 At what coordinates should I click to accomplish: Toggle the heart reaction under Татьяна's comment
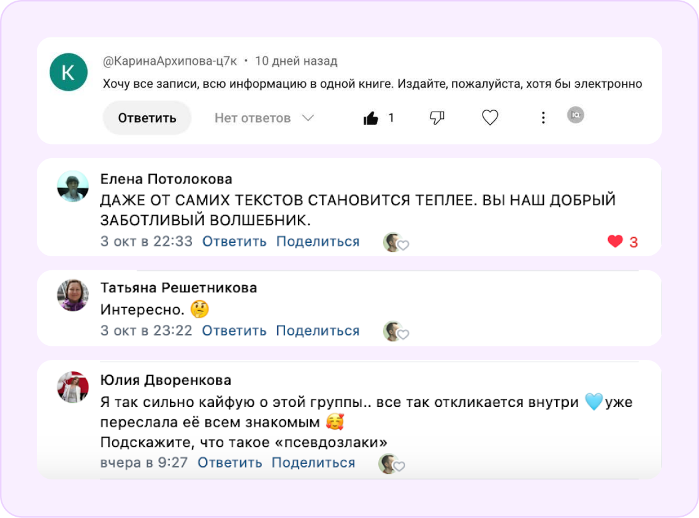pyautogui.click(x=403, y=334)
